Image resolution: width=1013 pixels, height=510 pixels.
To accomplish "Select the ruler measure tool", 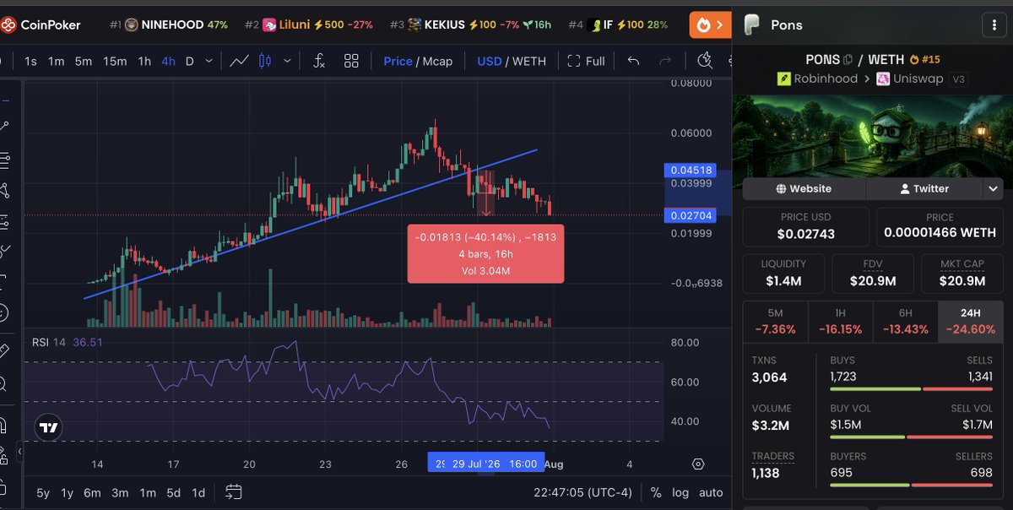I will 3,350.
